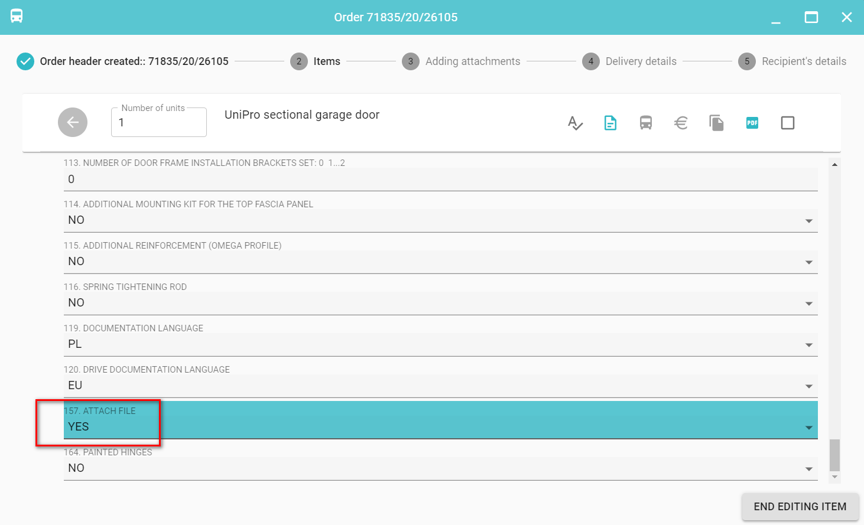Viewport: 864px width, 525px height.
Task: Click END EDITING ITEM button
Action: [x=800, y=507]
